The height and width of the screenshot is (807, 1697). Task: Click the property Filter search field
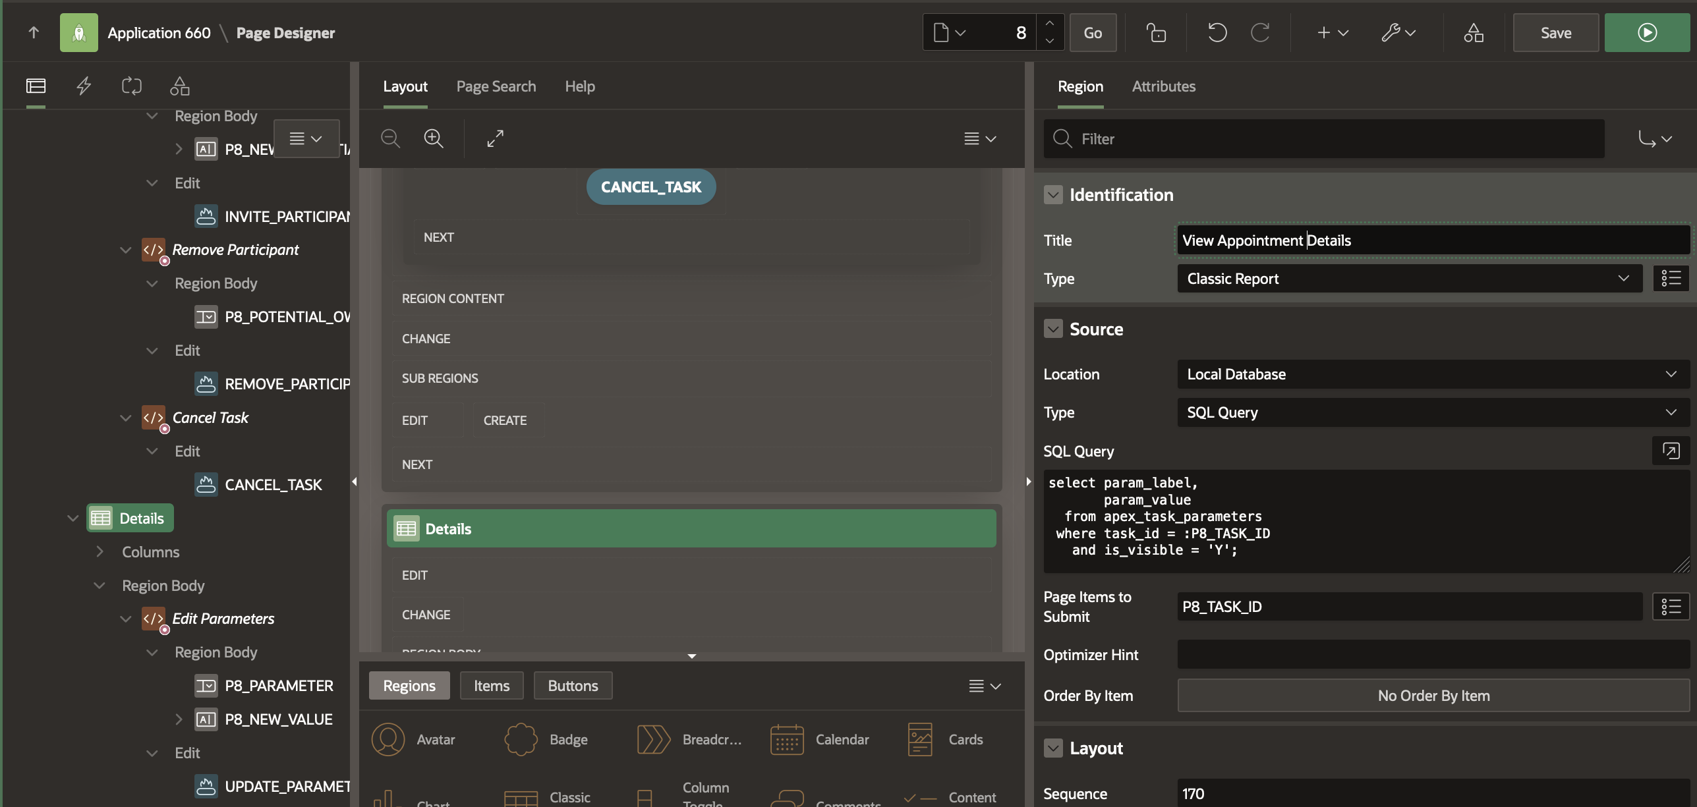point(1325,139)
